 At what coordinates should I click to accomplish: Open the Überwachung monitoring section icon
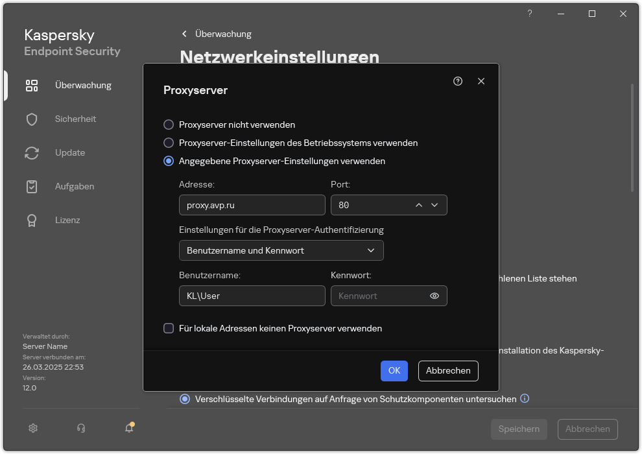(x=31, y=85)
